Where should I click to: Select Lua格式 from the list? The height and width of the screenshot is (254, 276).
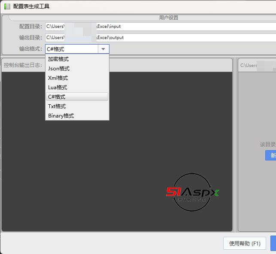tap(58, 88)
